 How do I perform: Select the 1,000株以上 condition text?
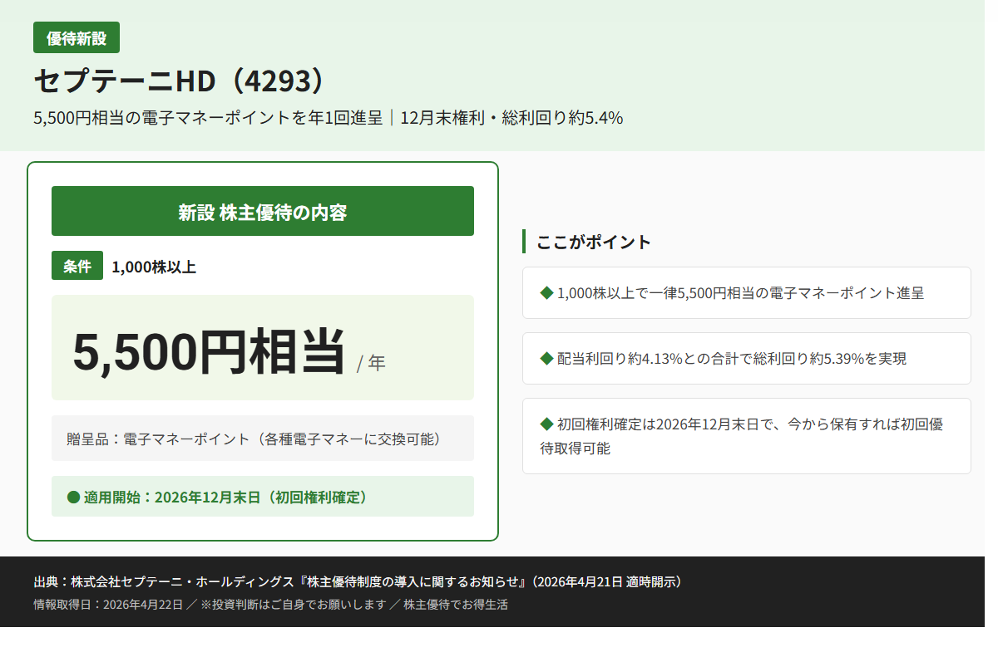click(x=154, y=267)
